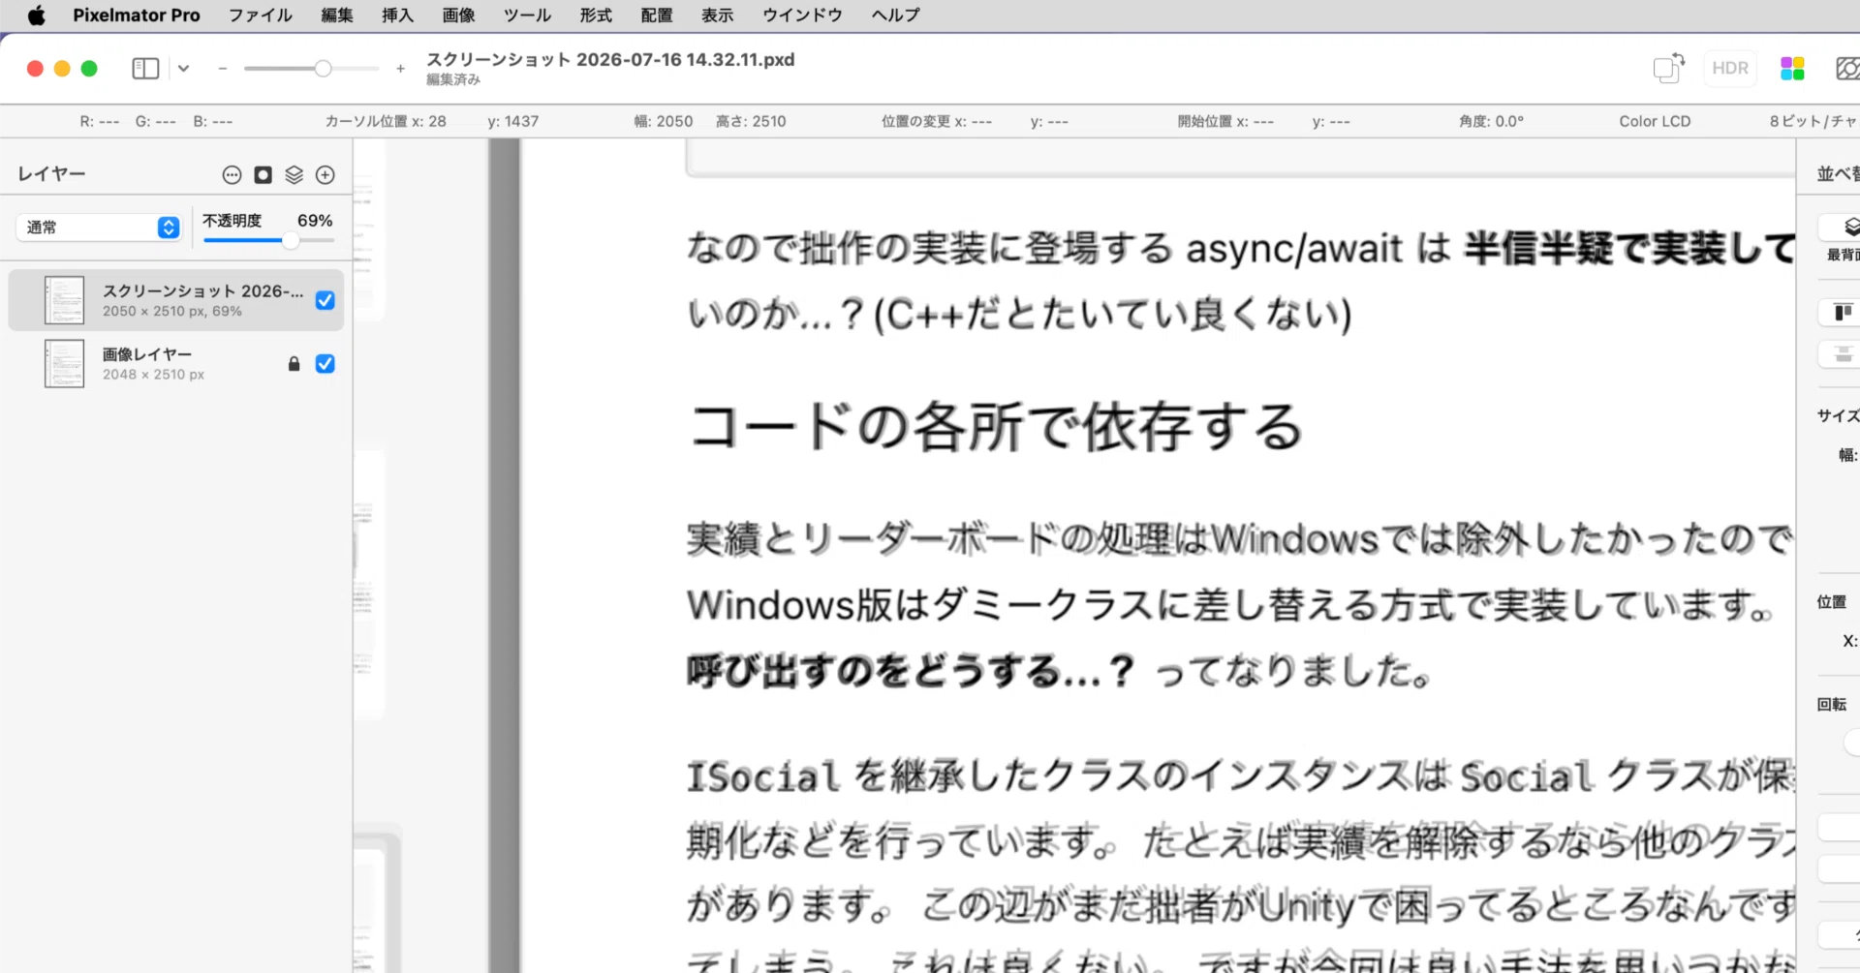Viewport: 1860px width, 973px height.
Task: Open the 表示 menu
Action: tap(717, 15)
